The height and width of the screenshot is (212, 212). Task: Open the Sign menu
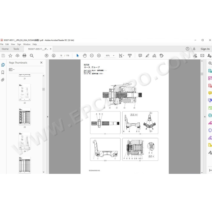19,44
